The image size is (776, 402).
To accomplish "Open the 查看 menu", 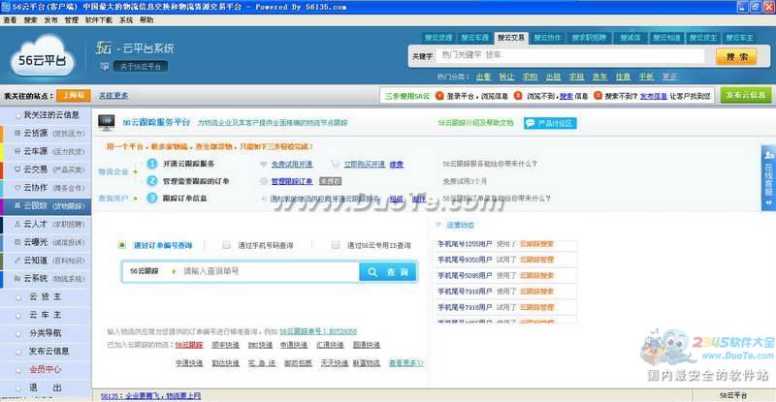I will tap(10, 19).
